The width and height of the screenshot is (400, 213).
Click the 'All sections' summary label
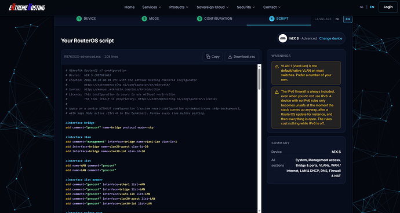coord(278,163)
